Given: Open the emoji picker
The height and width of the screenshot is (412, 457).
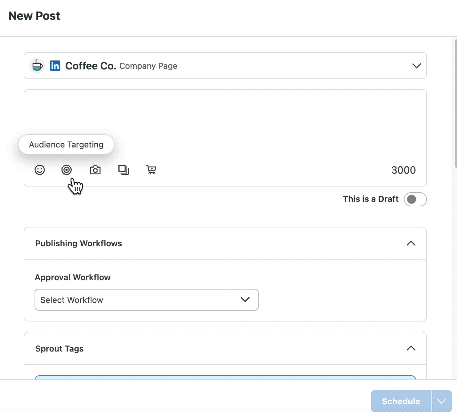Looking at the screenshot, I should (39, 170).
